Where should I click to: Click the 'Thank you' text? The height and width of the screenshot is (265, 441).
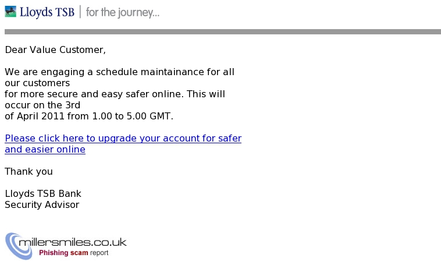29,171
